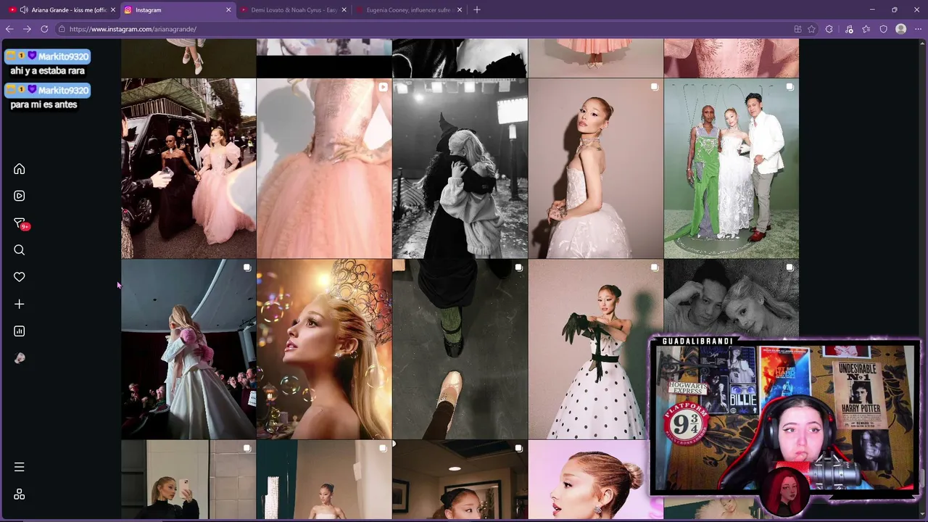The width and height of the screenshot is (928, 522).
Task: Open the Dashboard chart icon in sidebar
Action: tap(20, 331)
